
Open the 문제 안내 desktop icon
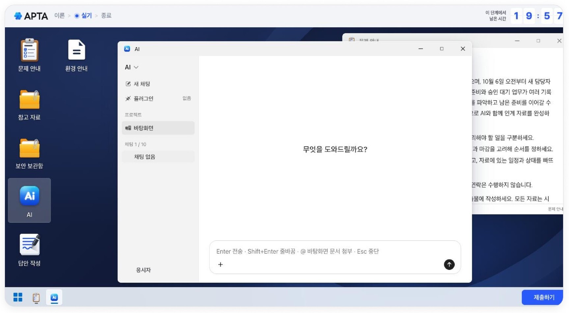[29, 55]
